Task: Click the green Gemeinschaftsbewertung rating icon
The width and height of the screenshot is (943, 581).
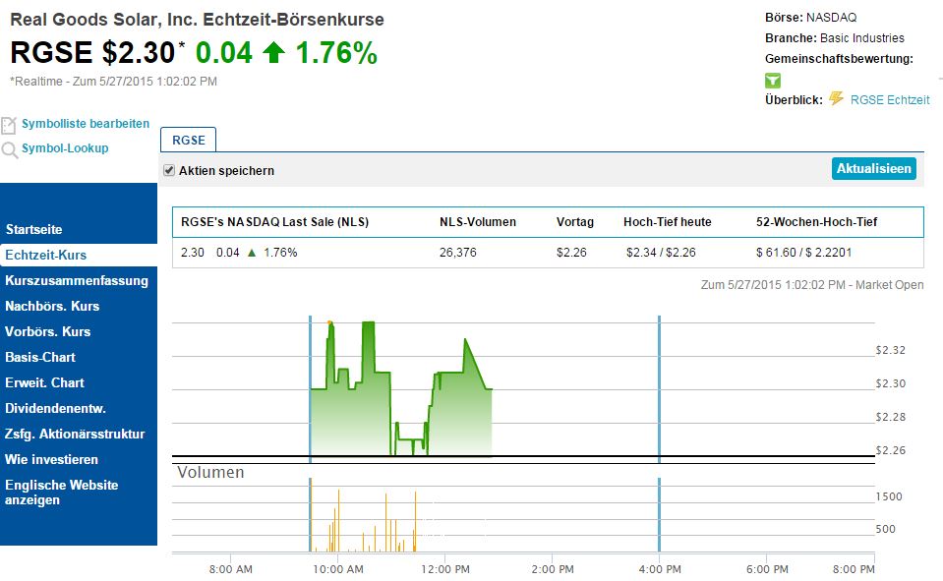Action: 773,80
